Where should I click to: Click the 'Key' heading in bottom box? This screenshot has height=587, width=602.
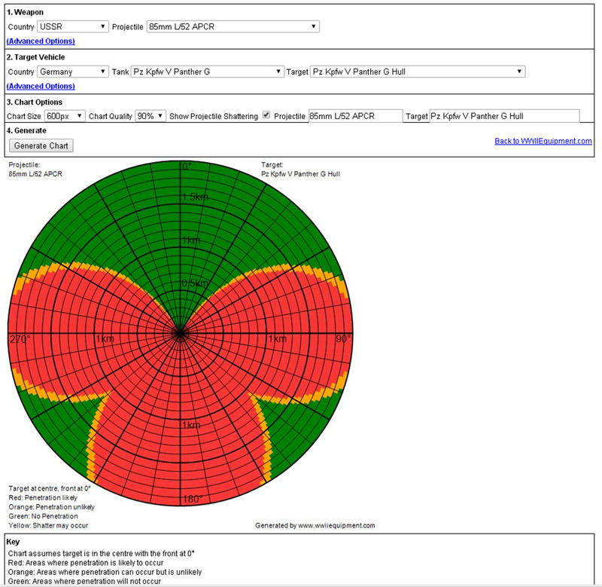pyautogui.click(x=13, y=542)
